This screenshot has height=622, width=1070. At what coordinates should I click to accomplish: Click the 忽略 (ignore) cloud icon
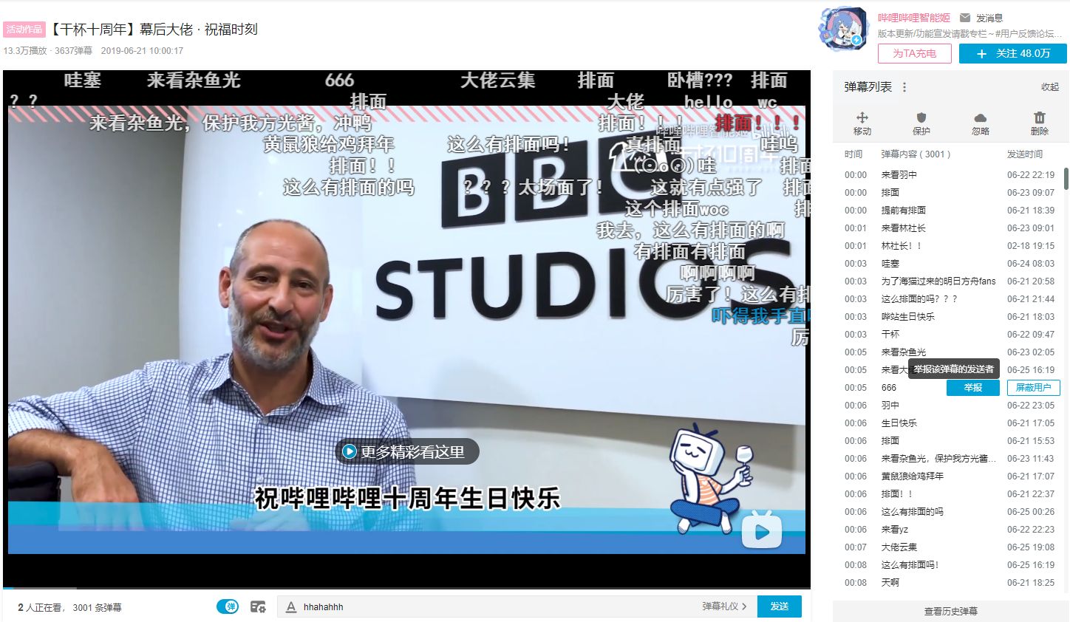tap(980, 117)
